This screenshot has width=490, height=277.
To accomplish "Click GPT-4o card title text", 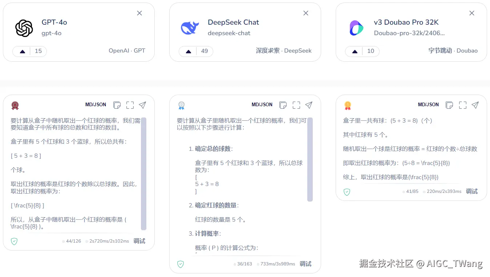I will [54, 22].
